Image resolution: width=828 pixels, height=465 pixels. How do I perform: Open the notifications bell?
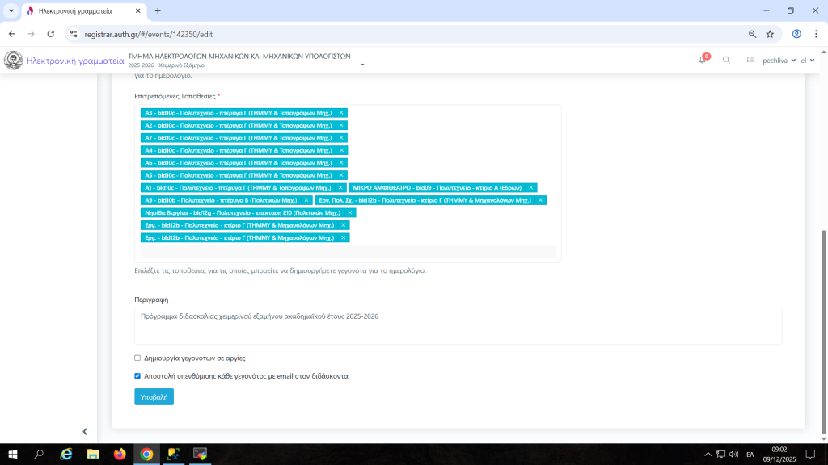[x=703, y=61]
